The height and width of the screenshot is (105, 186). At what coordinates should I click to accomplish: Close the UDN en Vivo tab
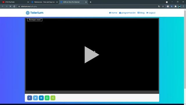(x=86, y=2)
